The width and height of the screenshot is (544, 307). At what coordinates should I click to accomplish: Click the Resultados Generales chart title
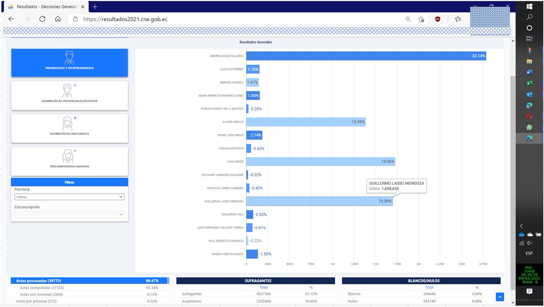[256, 42]
